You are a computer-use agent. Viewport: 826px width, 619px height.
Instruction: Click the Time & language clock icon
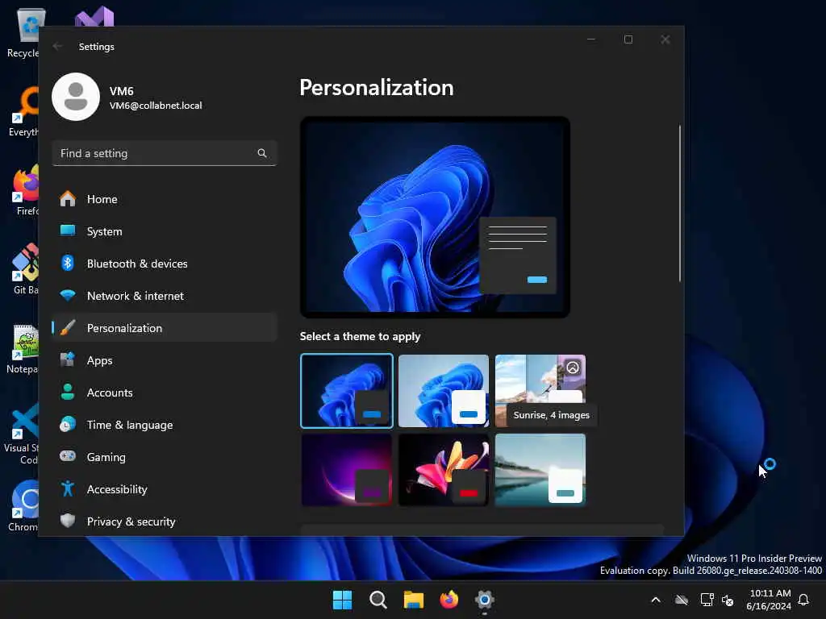pyautogui.click(x=68, y=424)
